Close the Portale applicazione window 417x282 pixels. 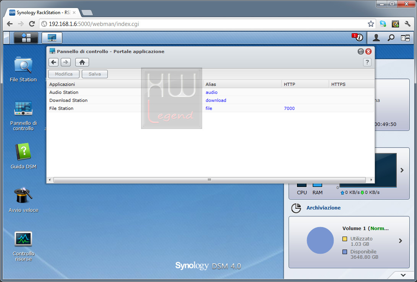(368, 52)
